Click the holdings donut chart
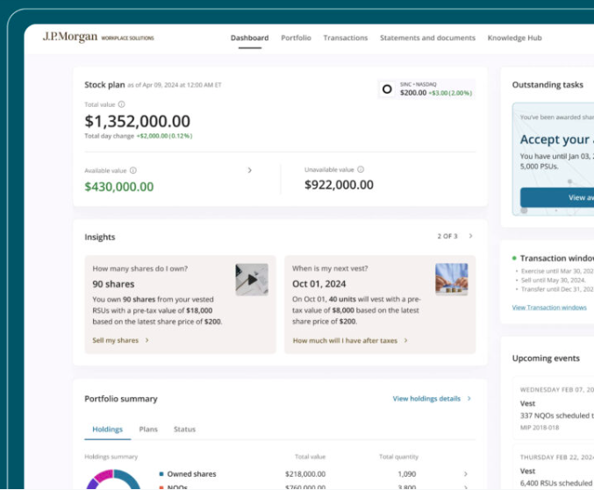 pos(113,479)
